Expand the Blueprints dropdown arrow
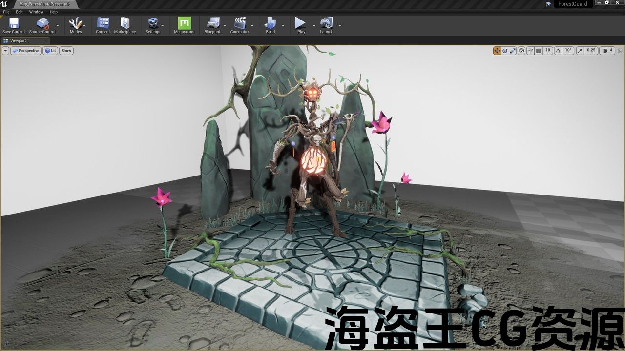 (225, 25)
